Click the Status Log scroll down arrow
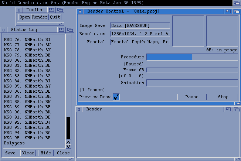The height and width of the screenshot is (161, 241). click(x=68, y=147)
